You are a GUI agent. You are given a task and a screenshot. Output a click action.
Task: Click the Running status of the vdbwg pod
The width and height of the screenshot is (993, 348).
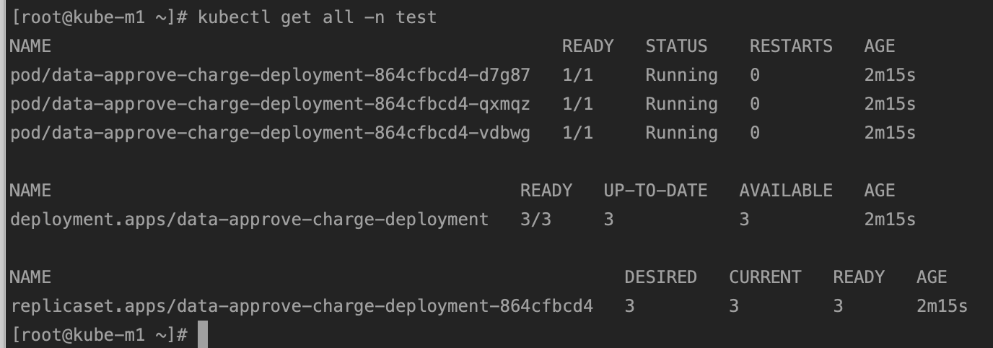(681, 133)
